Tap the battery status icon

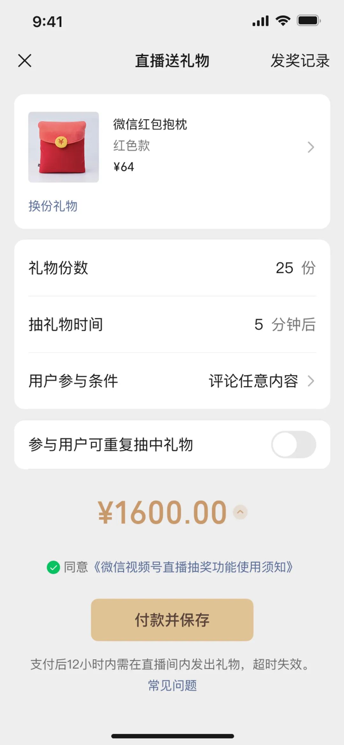[308, 21]
